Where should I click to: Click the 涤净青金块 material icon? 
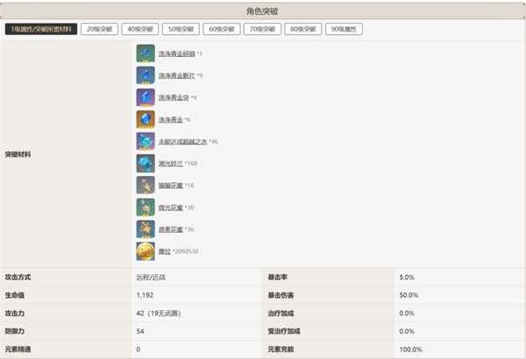[146, 97]
